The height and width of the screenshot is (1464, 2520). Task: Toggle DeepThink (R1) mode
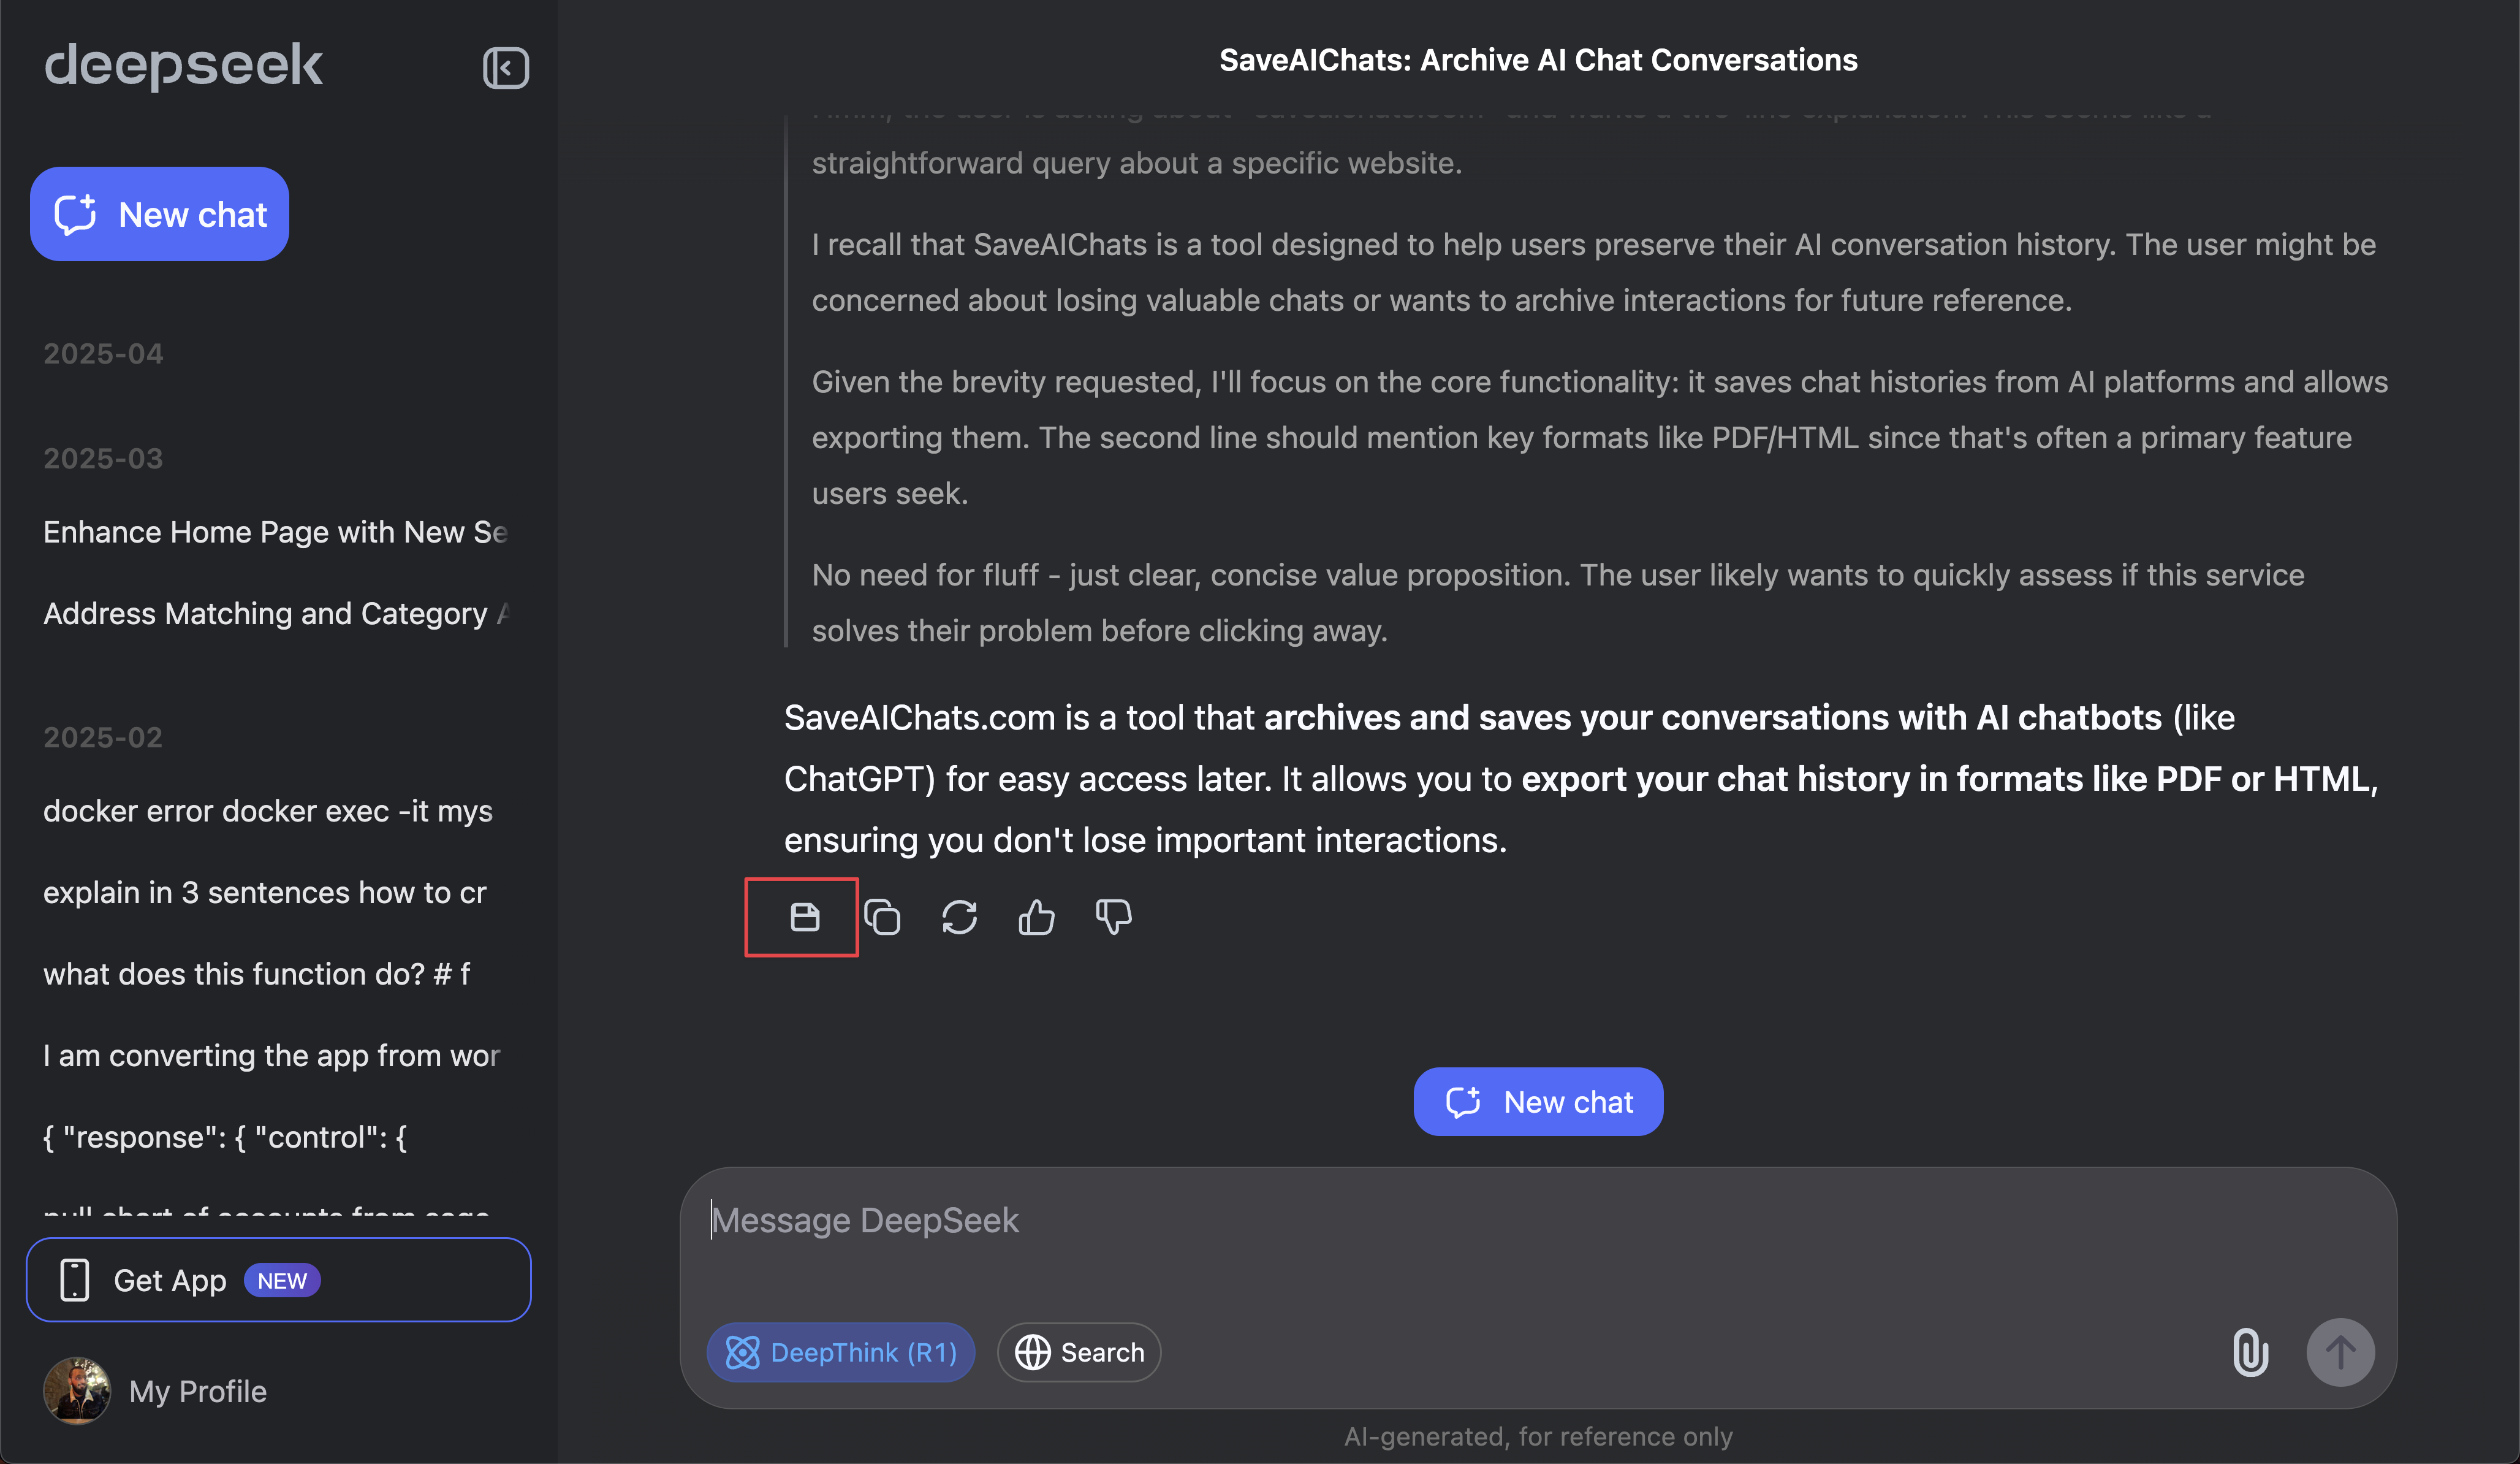coord(841,1352)
